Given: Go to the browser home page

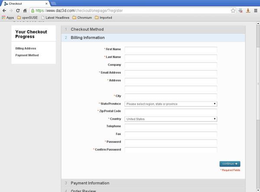Looking at the screenshot, I should tap(25, 10).
